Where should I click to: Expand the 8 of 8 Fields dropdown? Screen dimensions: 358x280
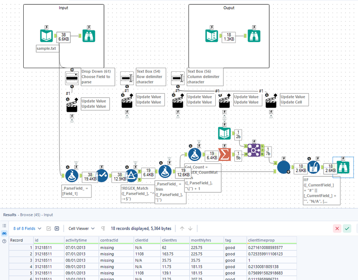click(x=27, y=228)
